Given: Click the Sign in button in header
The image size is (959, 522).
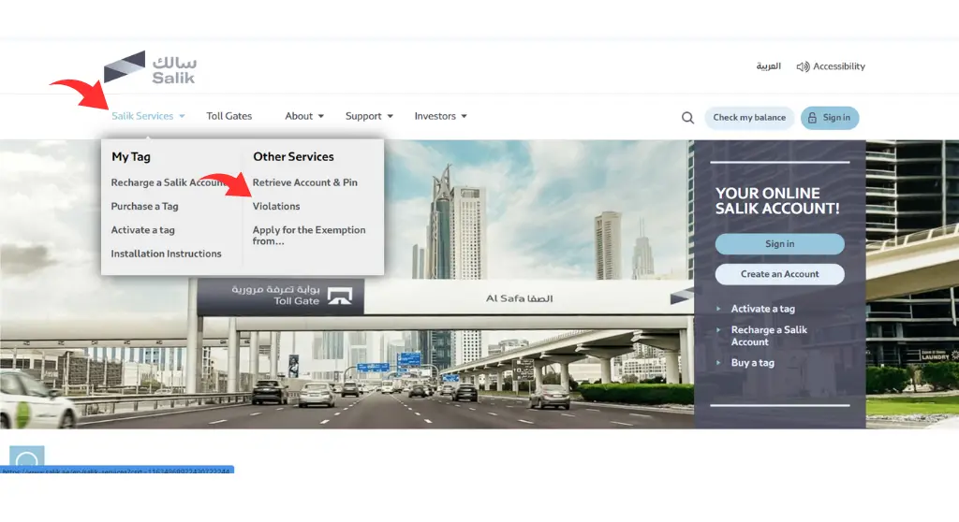Looking at the screenshot, I should (x=830, y=117).
